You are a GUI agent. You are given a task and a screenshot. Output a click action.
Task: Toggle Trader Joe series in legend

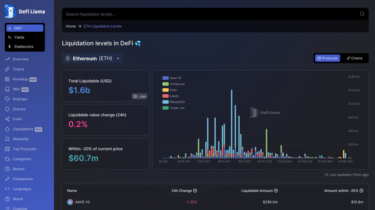click(174, 108)
